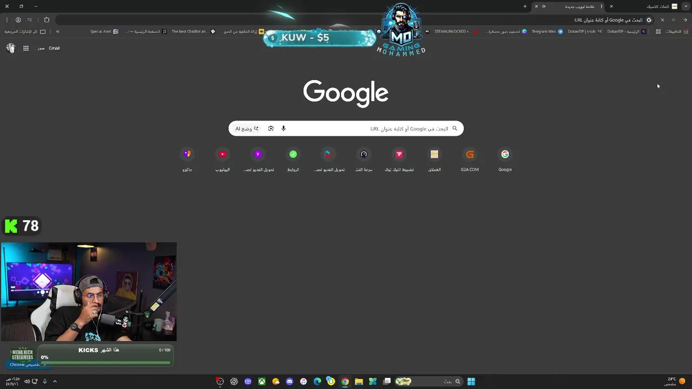Open Xbox app from taskbar

click(262, 381)
